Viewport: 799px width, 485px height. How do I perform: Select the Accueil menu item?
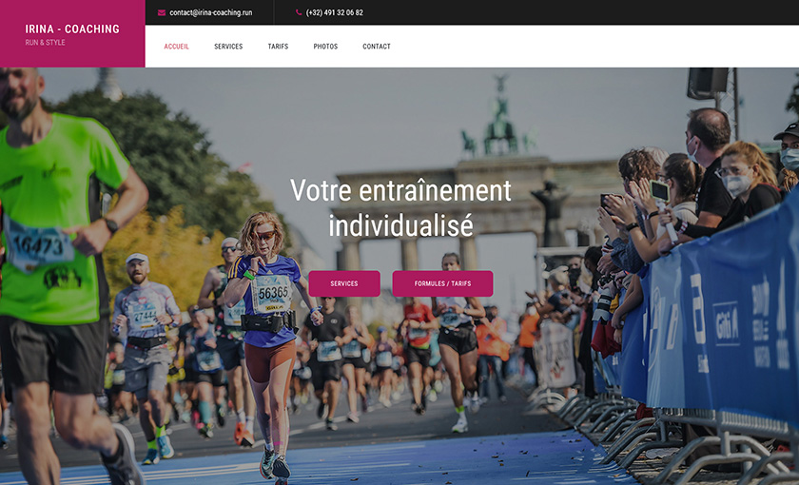[x=176, y=47]
